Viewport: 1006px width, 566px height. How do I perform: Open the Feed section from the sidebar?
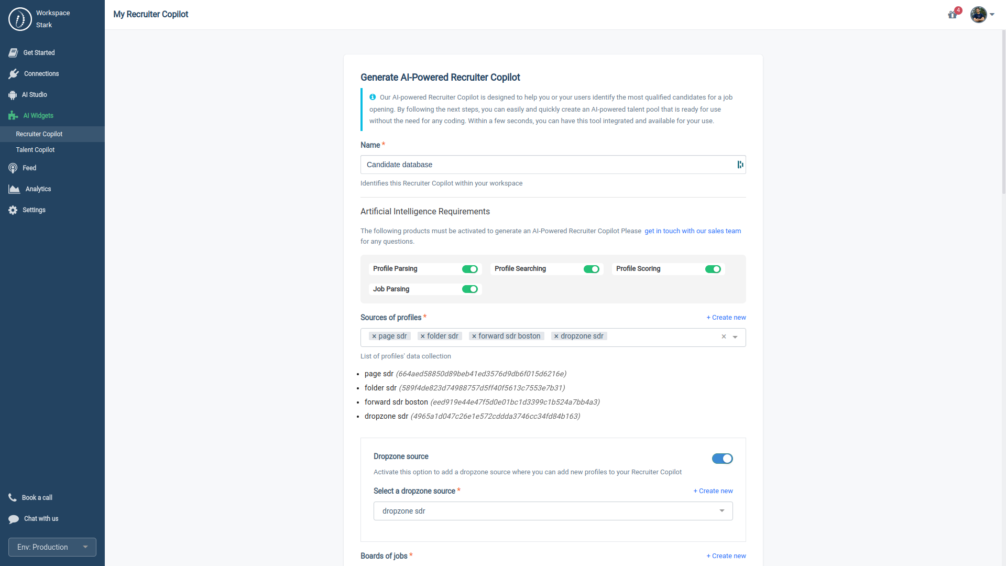coord(13,168)
